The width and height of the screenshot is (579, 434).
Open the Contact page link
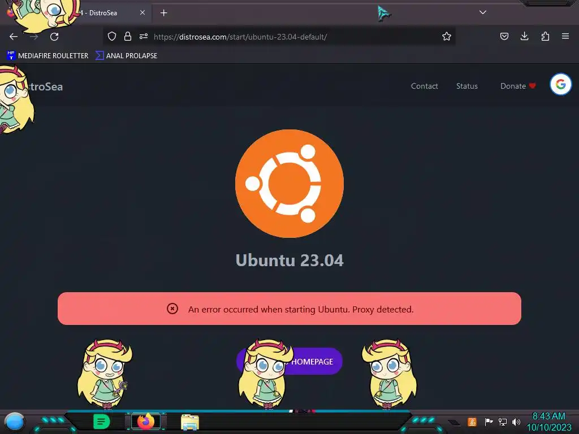(x=424, y=86)
